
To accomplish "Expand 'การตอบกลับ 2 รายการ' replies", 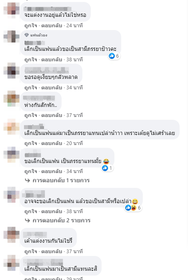I will (61, 220).
